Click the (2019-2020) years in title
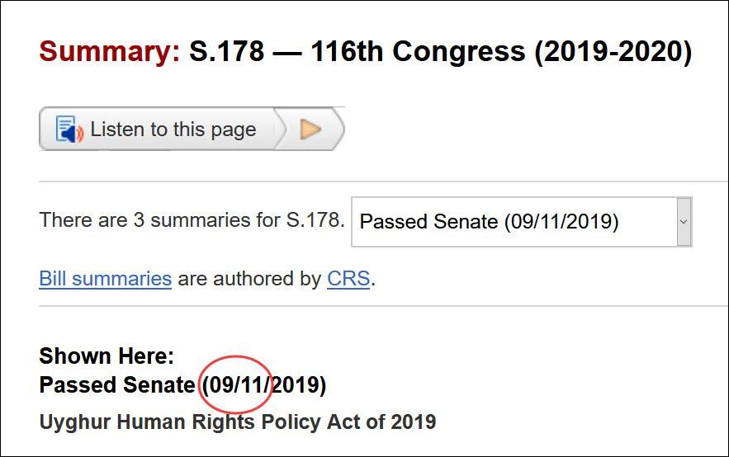 [x=613, y=52]
